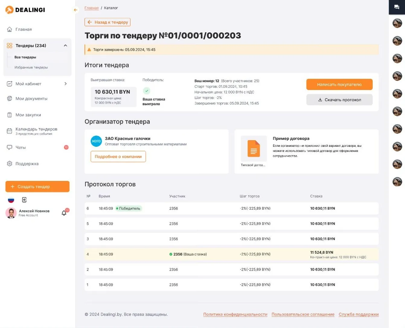Screen dimensions: 405x328
Task: Switch language via the Russian flag icon
Action: (x=11, y=200)
